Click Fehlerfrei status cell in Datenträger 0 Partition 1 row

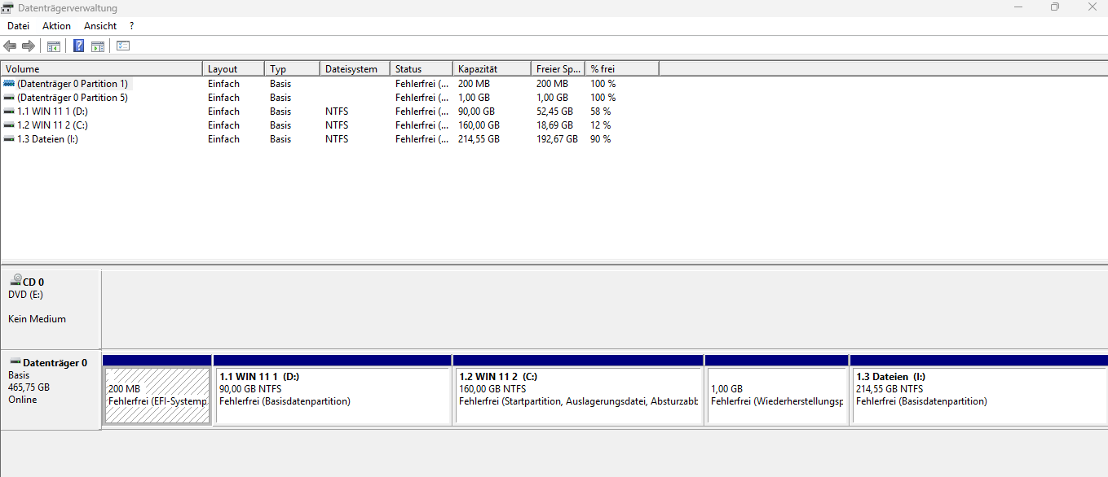pyautogui.click(x=422, y=84)
